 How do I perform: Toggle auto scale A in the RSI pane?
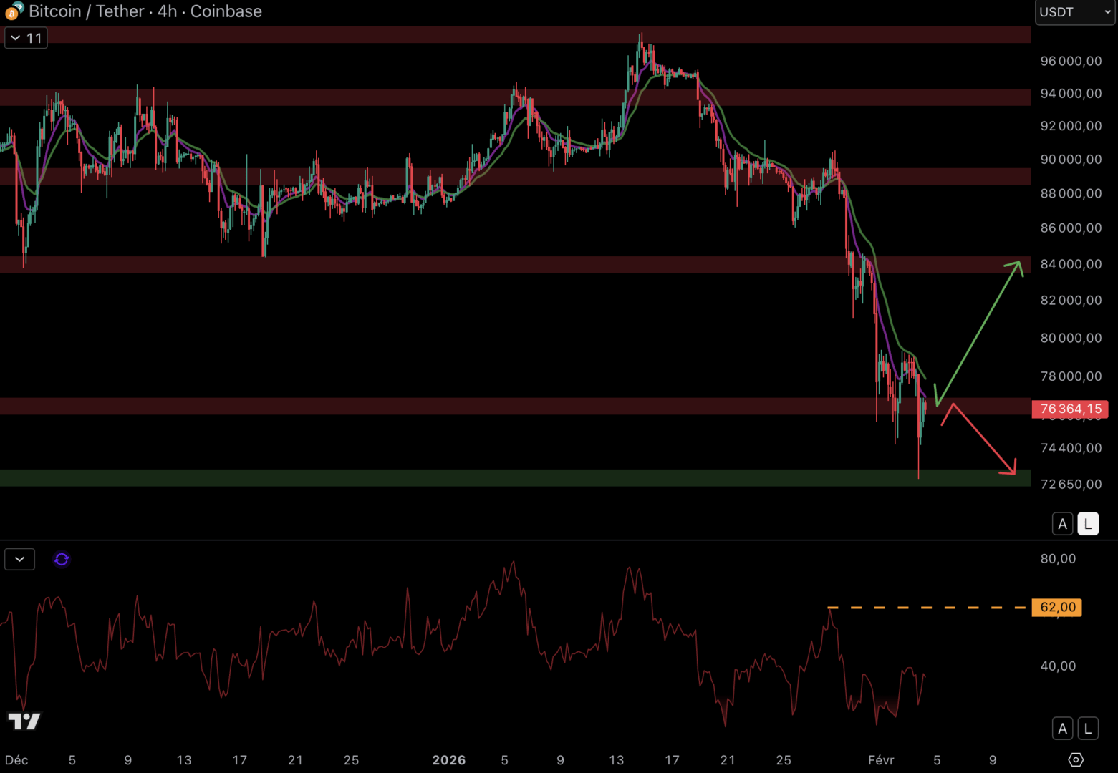(1062, 729)
